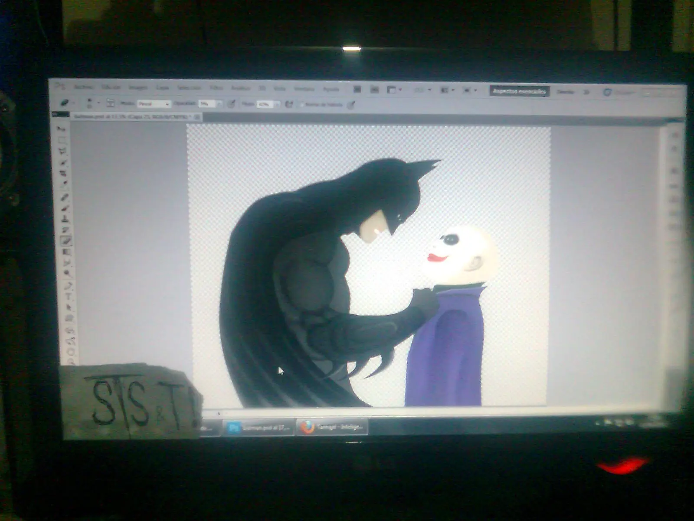This screenshot has width=694, height=521.
Task: Select the Type tool
Action: pos(69,297)
